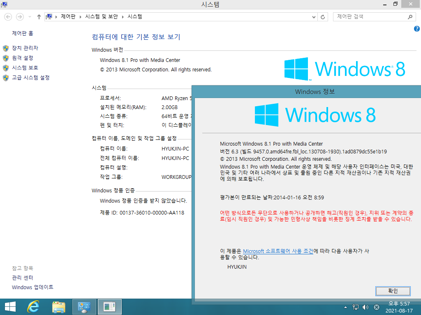The height and width of the screenshot is (315, 421).
Task: Switch to winver taskbar item
Action: pos(109,307)
